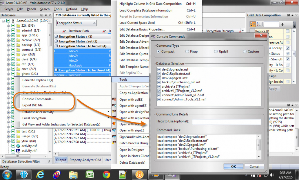The height and width of the screenshot is (180, 299).
Task: Switch to the Property Analyzer Grid tab
Action: [x=85, y=160]
